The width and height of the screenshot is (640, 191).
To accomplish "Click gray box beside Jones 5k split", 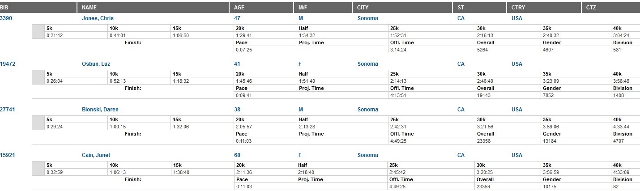I will (38, 32).
